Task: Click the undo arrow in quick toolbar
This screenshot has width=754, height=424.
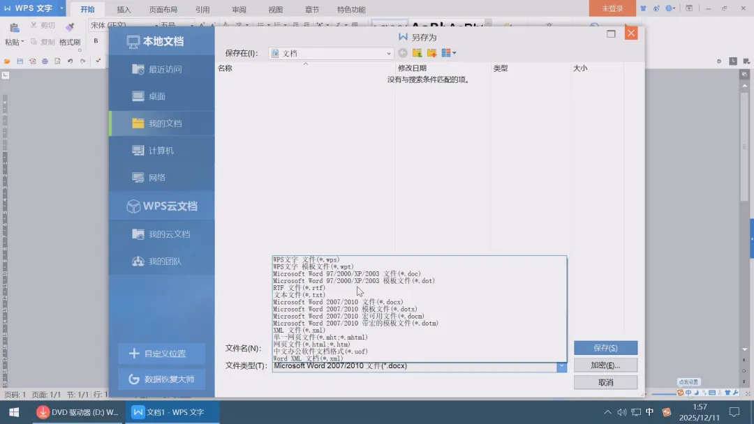Action: [71, 61]
